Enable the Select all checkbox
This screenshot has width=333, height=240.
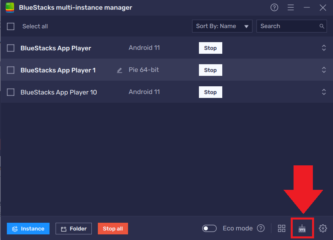[x=10, y=26]
